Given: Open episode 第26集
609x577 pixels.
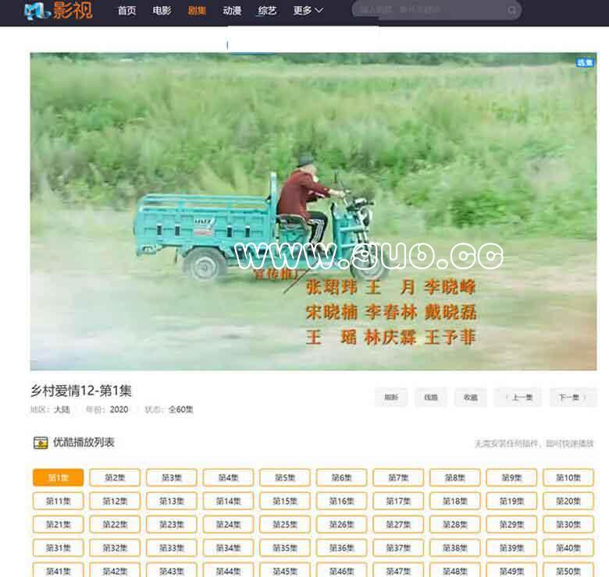Looking at the screenshot, I should coord(342,524).
